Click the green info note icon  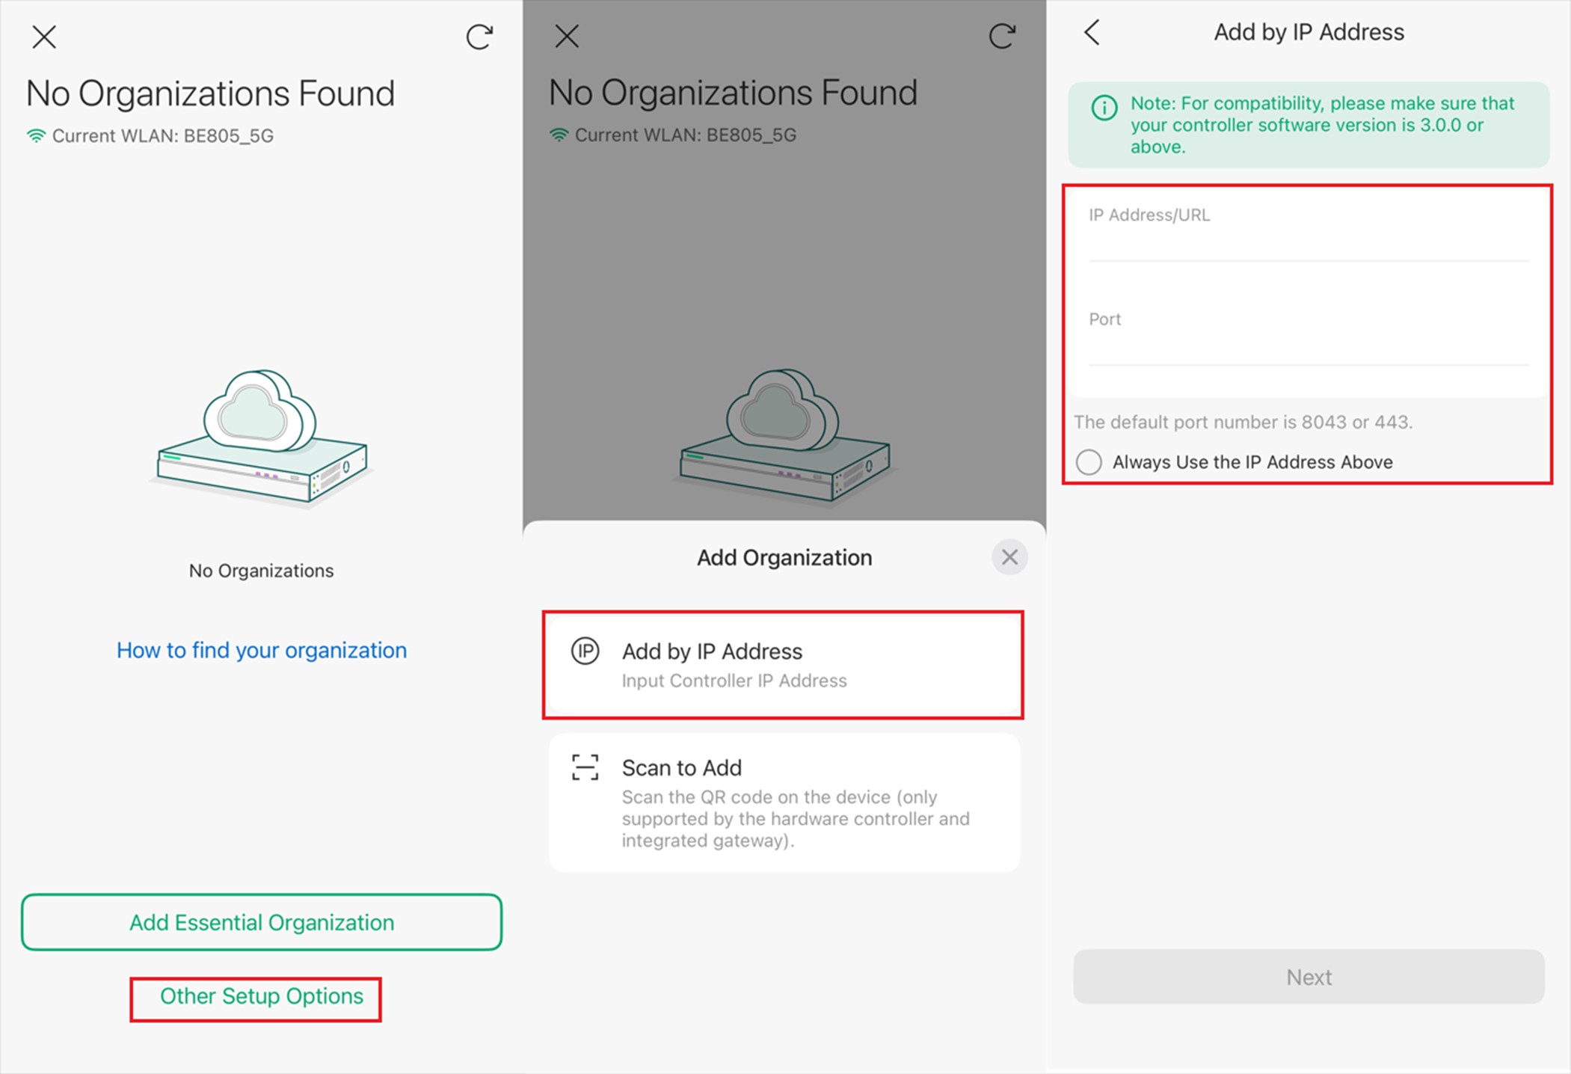click(1104, 108)
